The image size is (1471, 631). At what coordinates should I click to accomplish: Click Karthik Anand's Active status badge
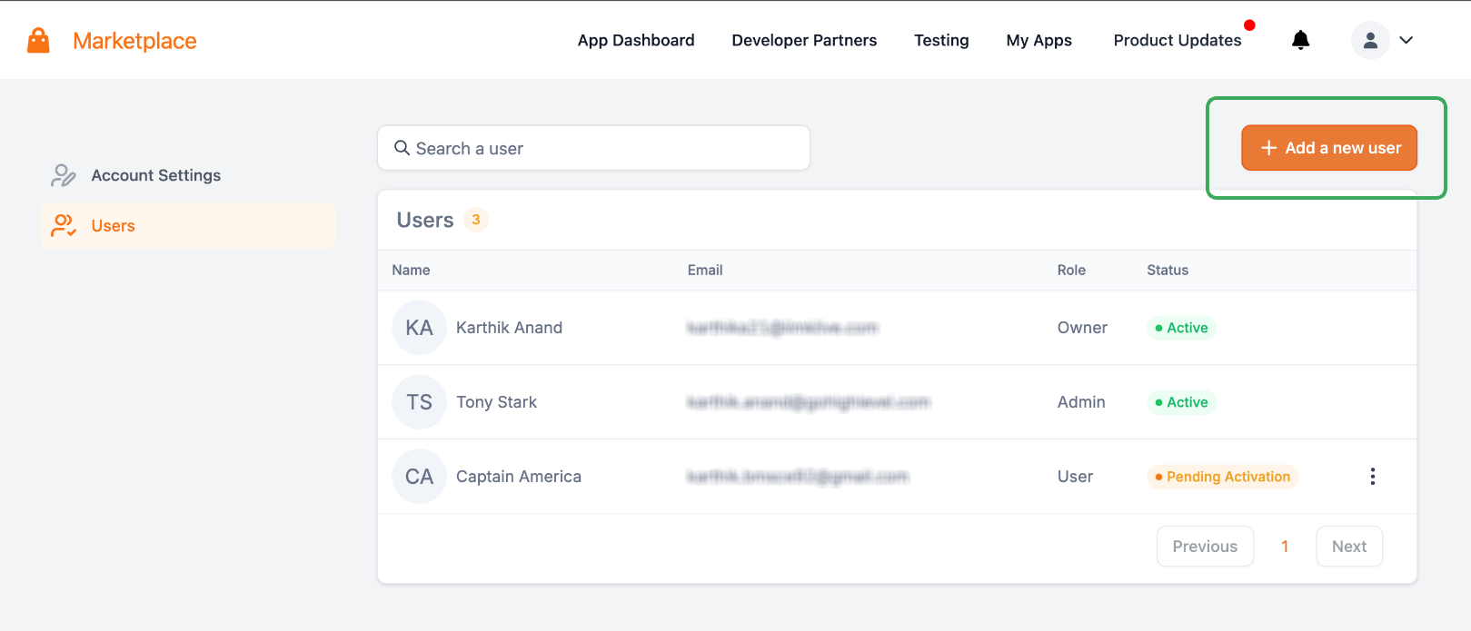(1181, 328)
